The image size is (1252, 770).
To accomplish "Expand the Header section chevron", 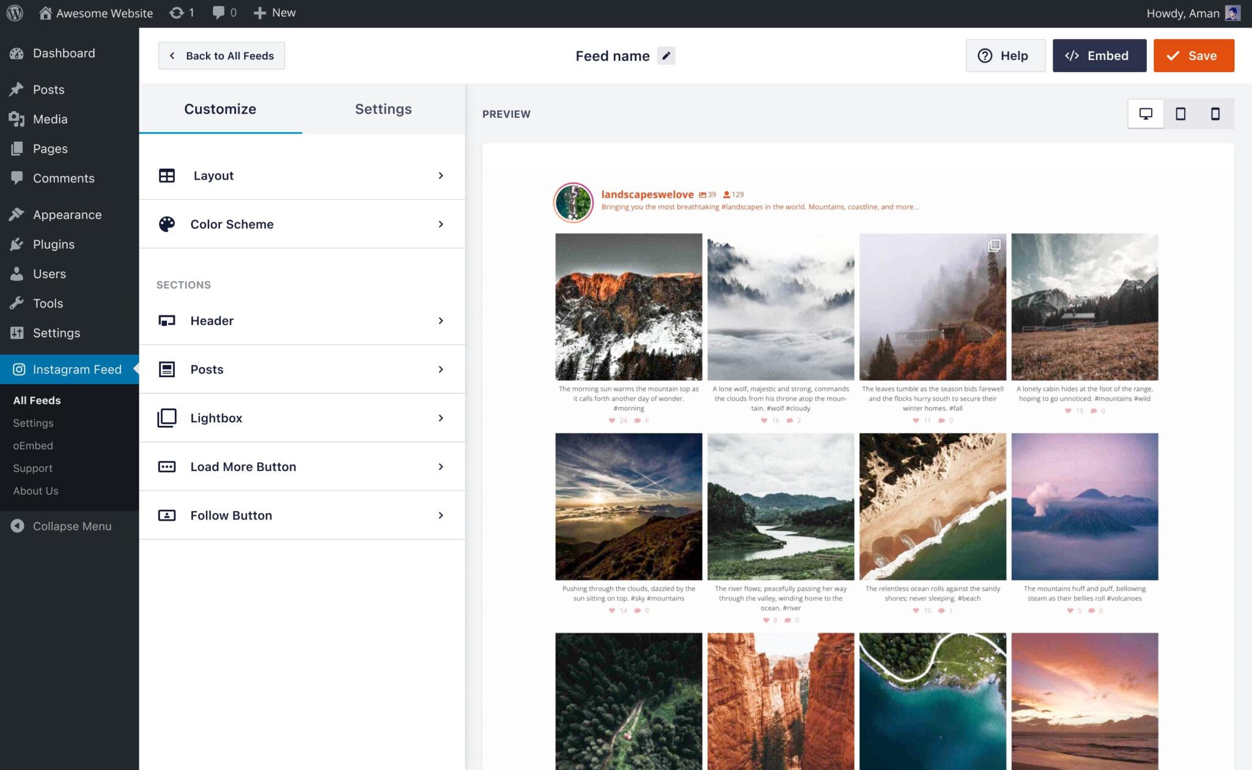I will 441,321.
